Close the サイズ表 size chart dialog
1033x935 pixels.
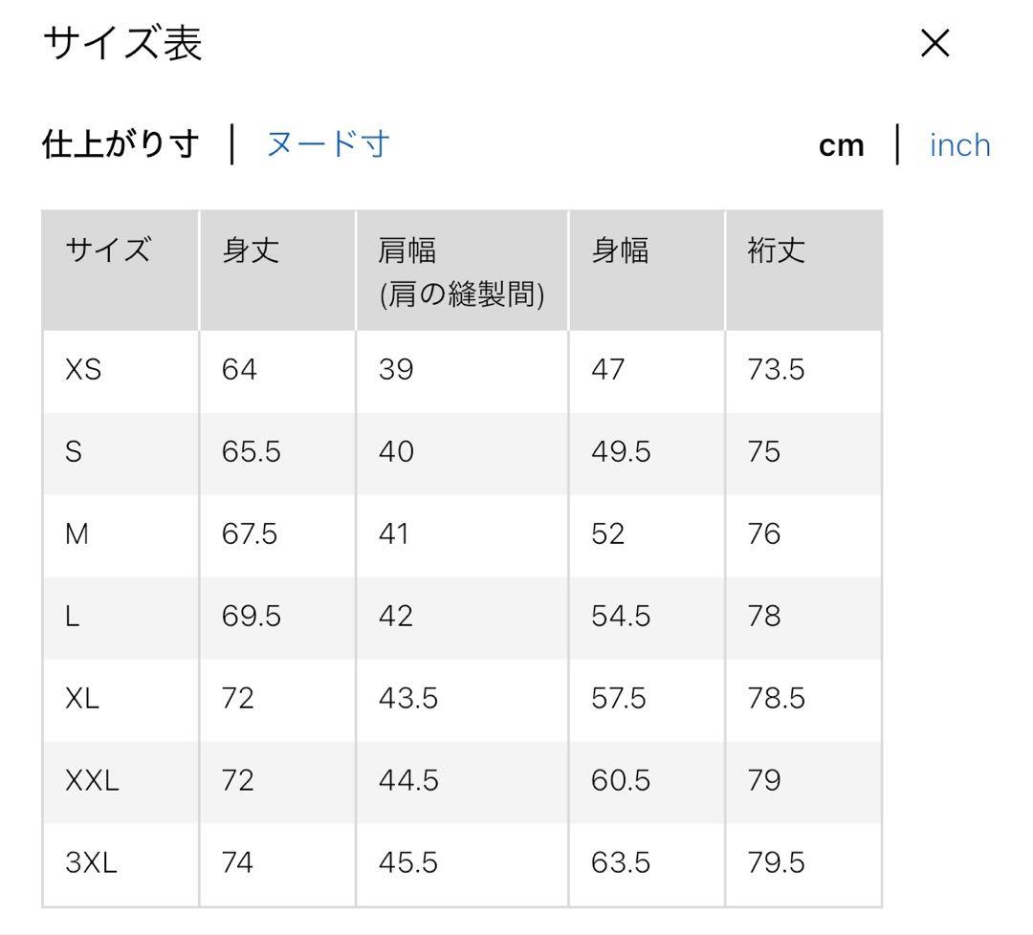click(934, 43)
